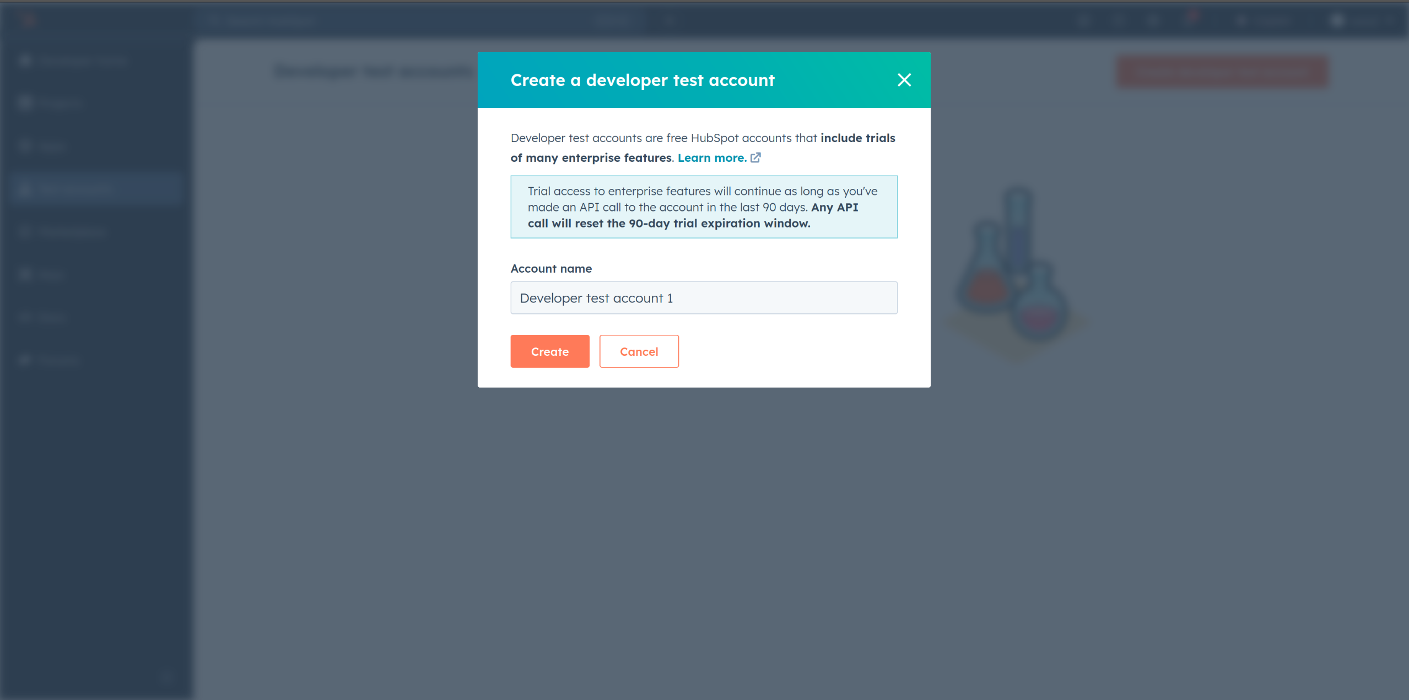Click the Create button to submit the form
The height and width of the screenshot is (700, 1409).
click(550, 351)
